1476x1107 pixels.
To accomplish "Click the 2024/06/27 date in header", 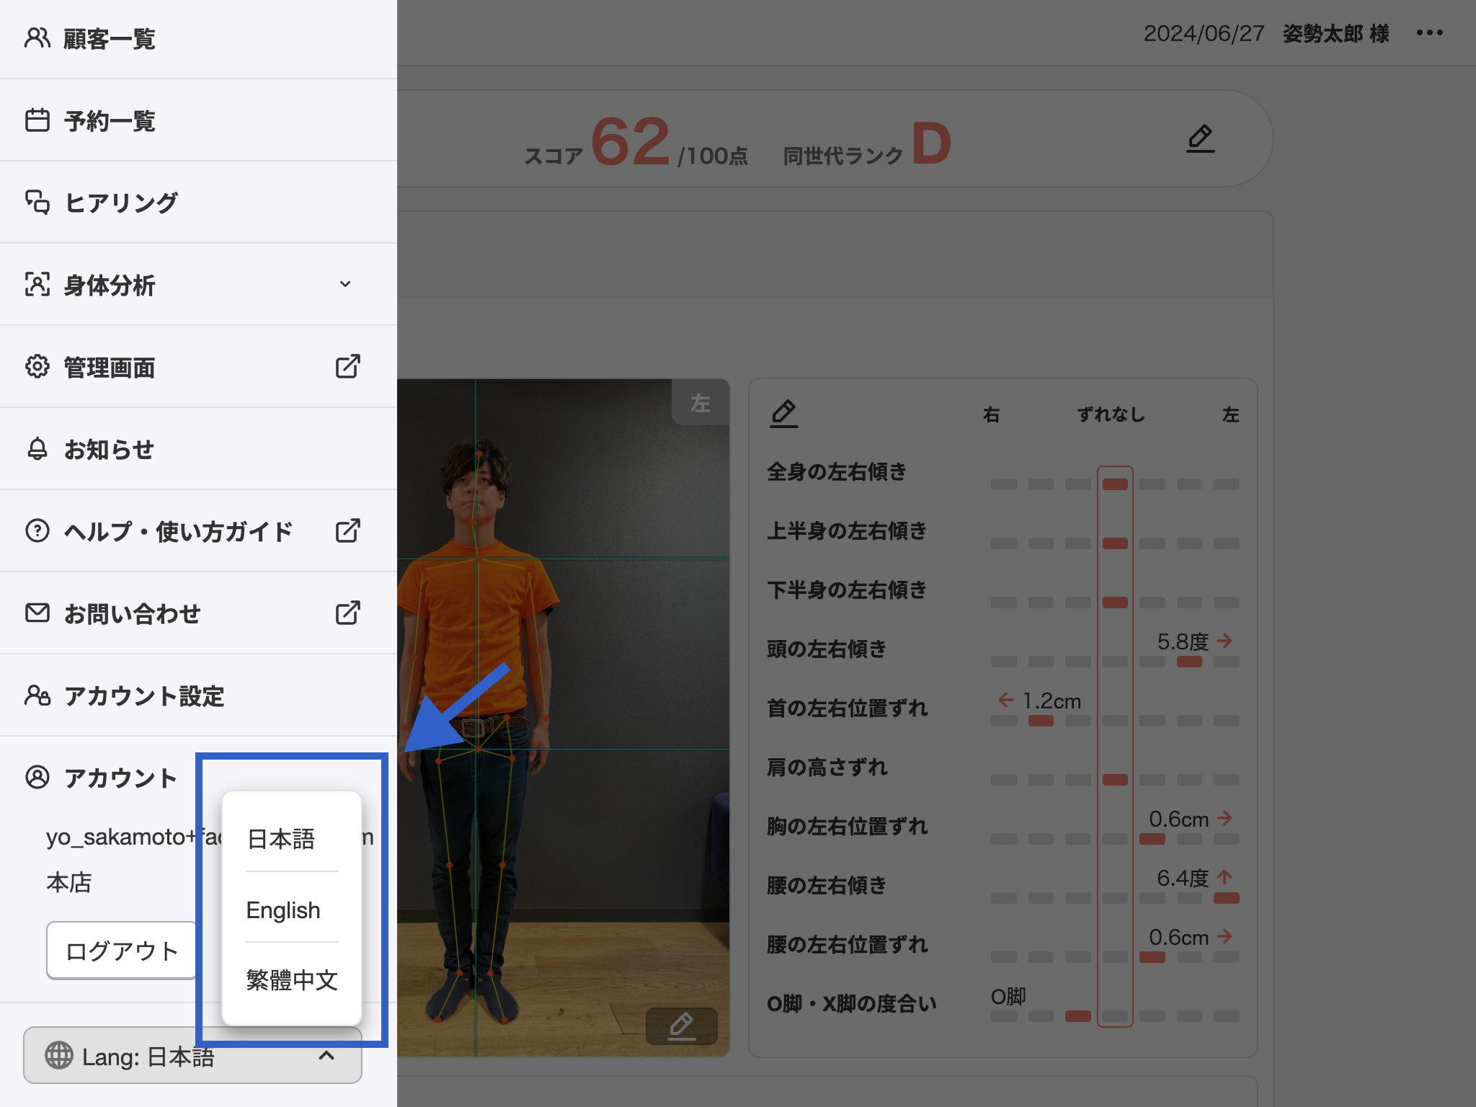I will pos(1204,34).
